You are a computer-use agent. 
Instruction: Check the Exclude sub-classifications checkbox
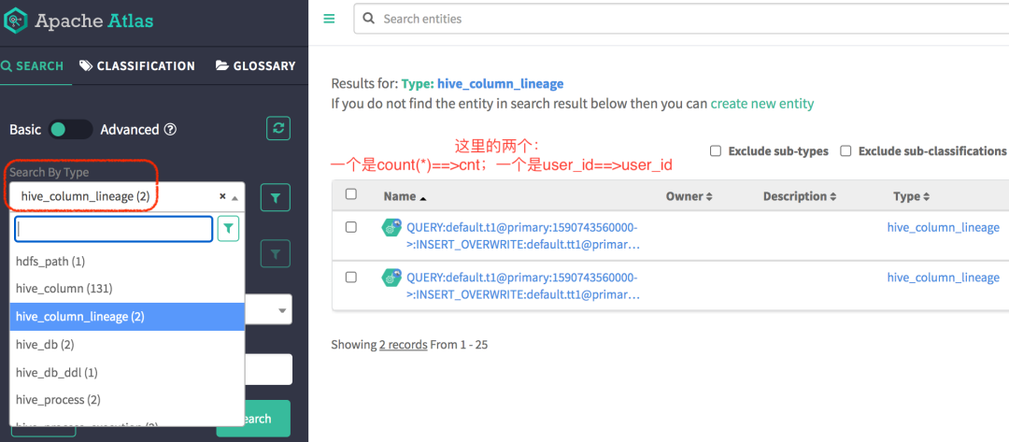click(x=846, y=150)
